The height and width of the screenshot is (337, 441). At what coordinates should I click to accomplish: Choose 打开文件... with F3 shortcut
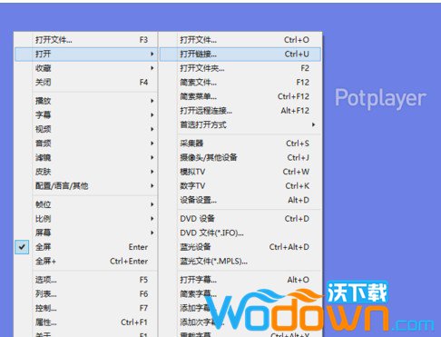pos(86,40)
